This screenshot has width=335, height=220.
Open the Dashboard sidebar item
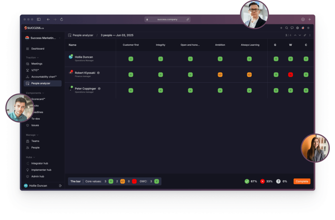point(38,49)
